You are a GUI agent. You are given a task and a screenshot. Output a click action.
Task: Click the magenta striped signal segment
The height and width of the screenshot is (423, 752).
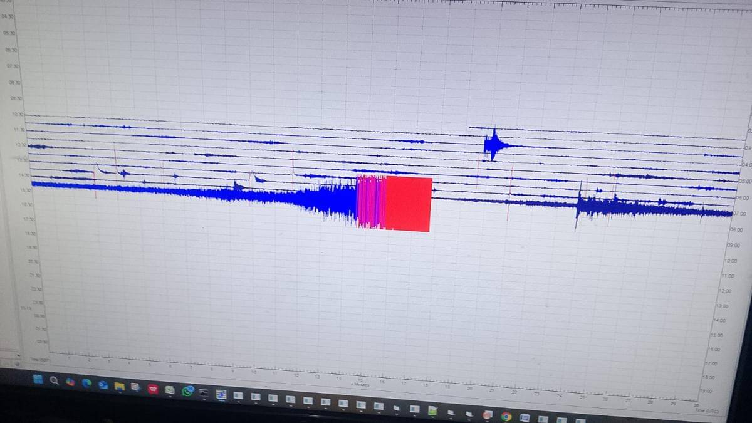point(371,201)
